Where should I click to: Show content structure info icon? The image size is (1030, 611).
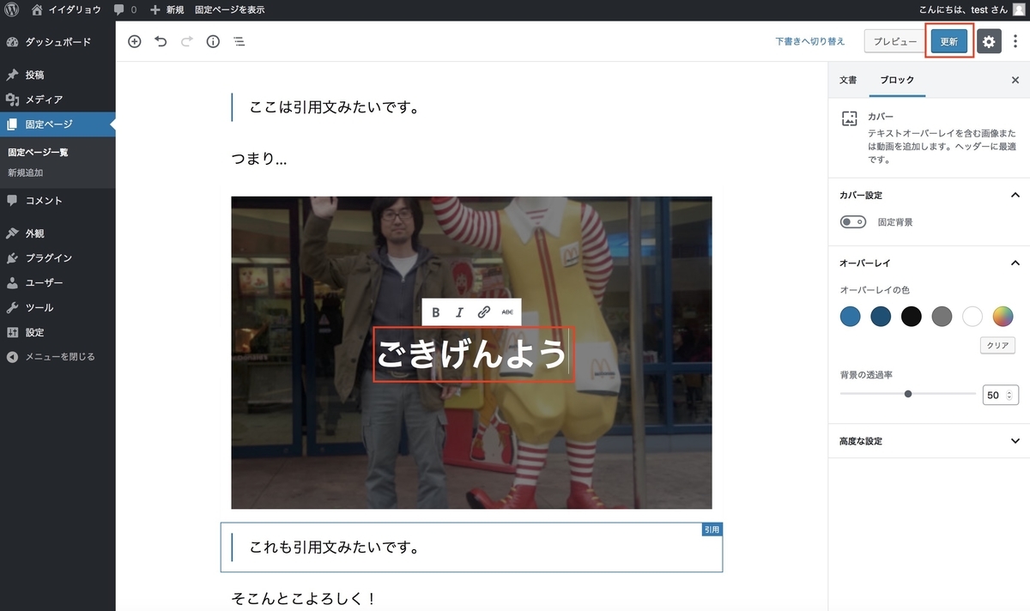(x=213, y=41)
